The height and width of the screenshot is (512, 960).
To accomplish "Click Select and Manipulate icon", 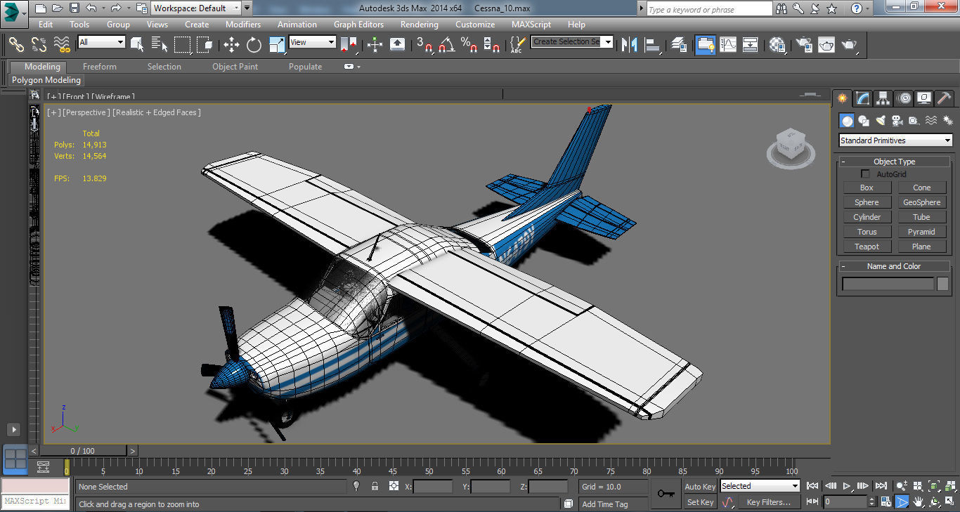I will pyautogui.click(x=375, y=45).
